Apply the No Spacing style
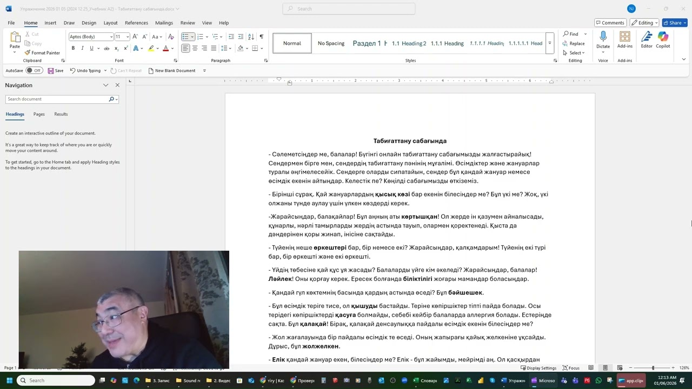This screenshot has width=692, height=389. click(331, 43)
